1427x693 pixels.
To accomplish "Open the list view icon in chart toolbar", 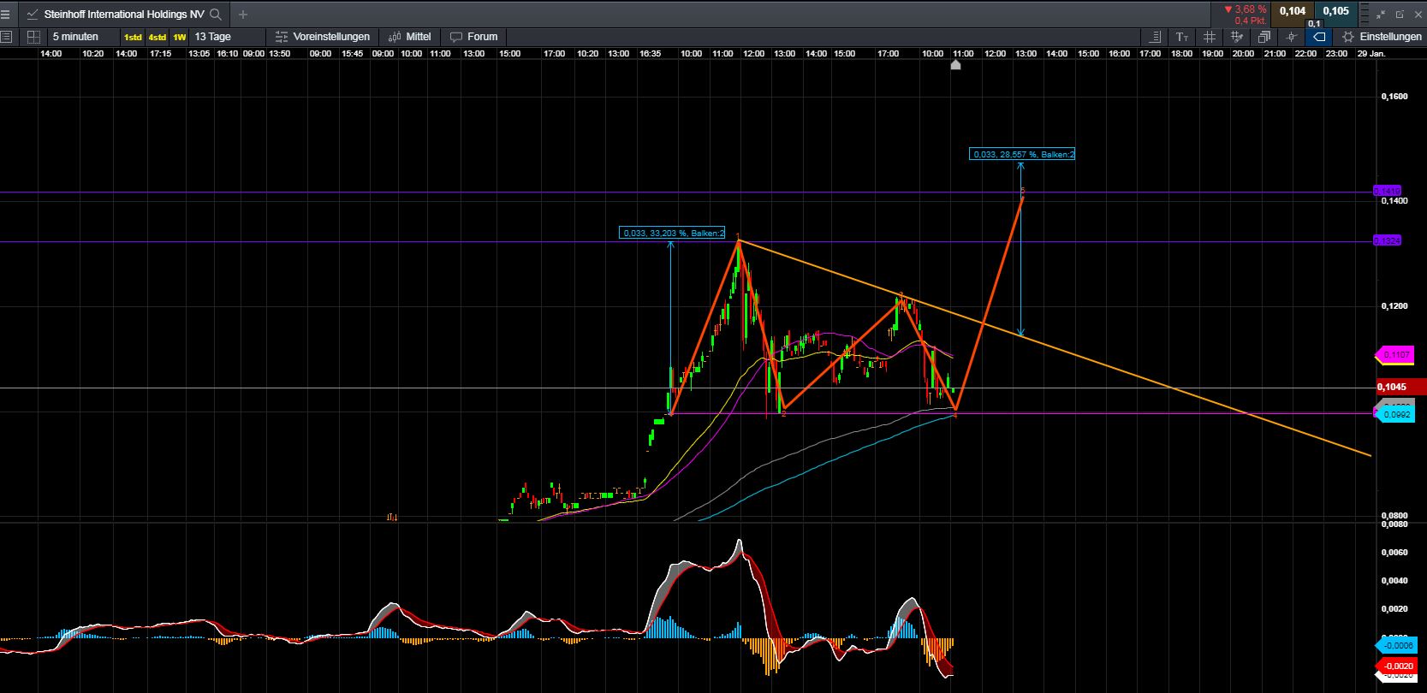I will [6, 37].
